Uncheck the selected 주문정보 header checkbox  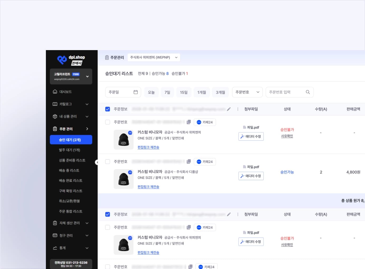108,109
